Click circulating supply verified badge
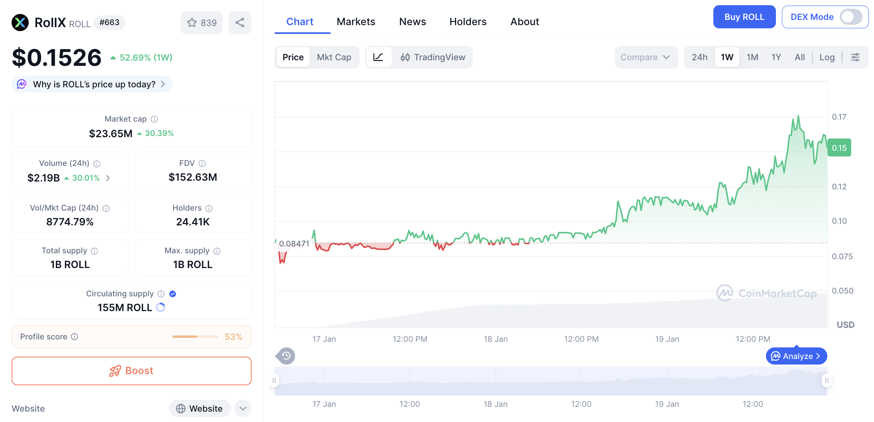The height and width of the screenshot is (422, 874). [173, 294]
